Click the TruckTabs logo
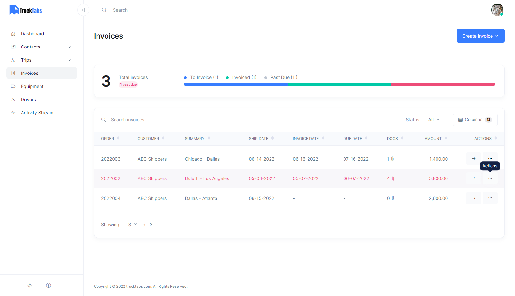This screenshot has height=296, width=515. [x=26, y=10]
